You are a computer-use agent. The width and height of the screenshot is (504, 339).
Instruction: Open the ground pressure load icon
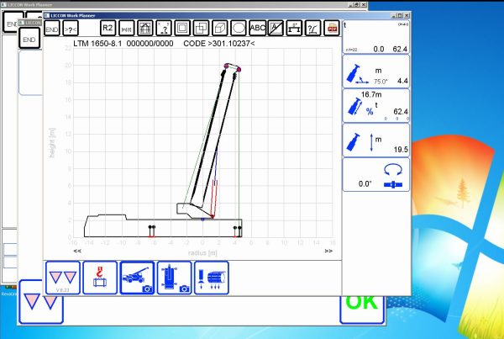pyautogui.click(x=212, y=278)
